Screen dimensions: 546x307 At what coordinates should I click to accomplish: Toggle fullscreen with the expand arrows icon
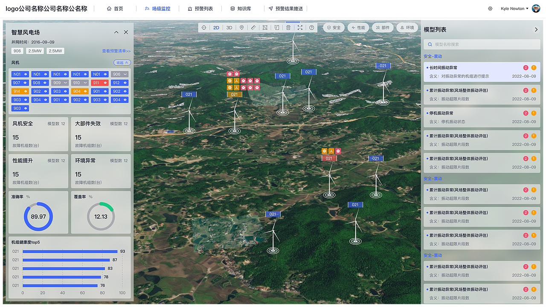pyautogui.click(x=300, y=28)
